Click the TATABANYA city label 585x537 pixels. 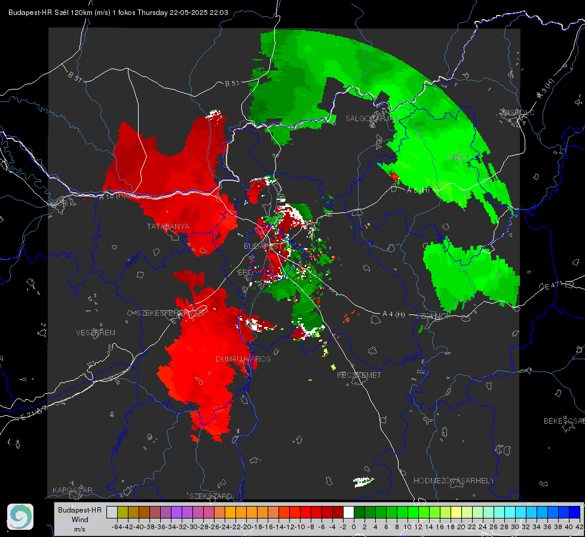tap(168, 227)
